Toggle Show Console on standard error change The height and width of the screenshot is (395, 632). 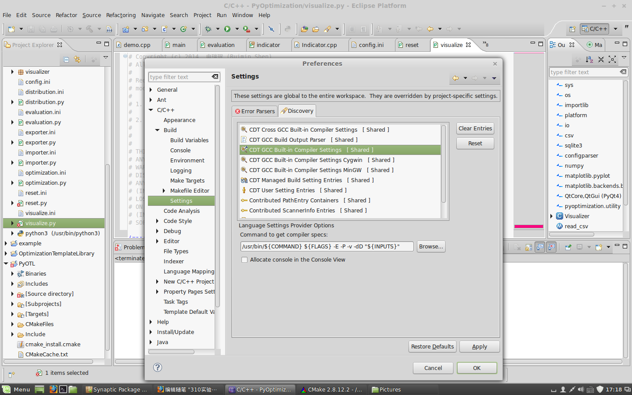(551, 247)
